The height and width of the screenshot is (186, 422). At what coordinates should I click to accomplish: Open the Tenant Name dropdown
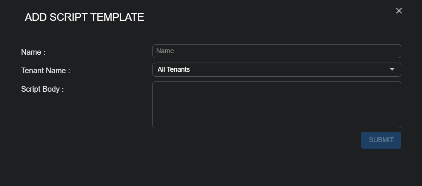276,70
